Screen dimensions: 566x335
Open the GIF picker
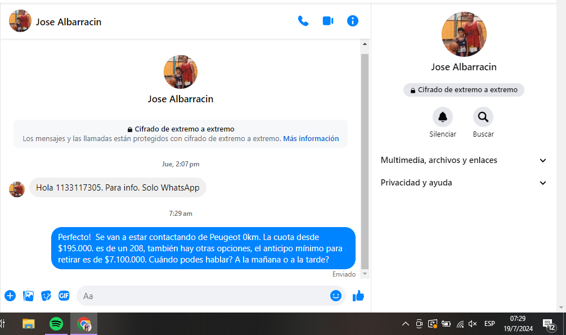pos(64,296)
